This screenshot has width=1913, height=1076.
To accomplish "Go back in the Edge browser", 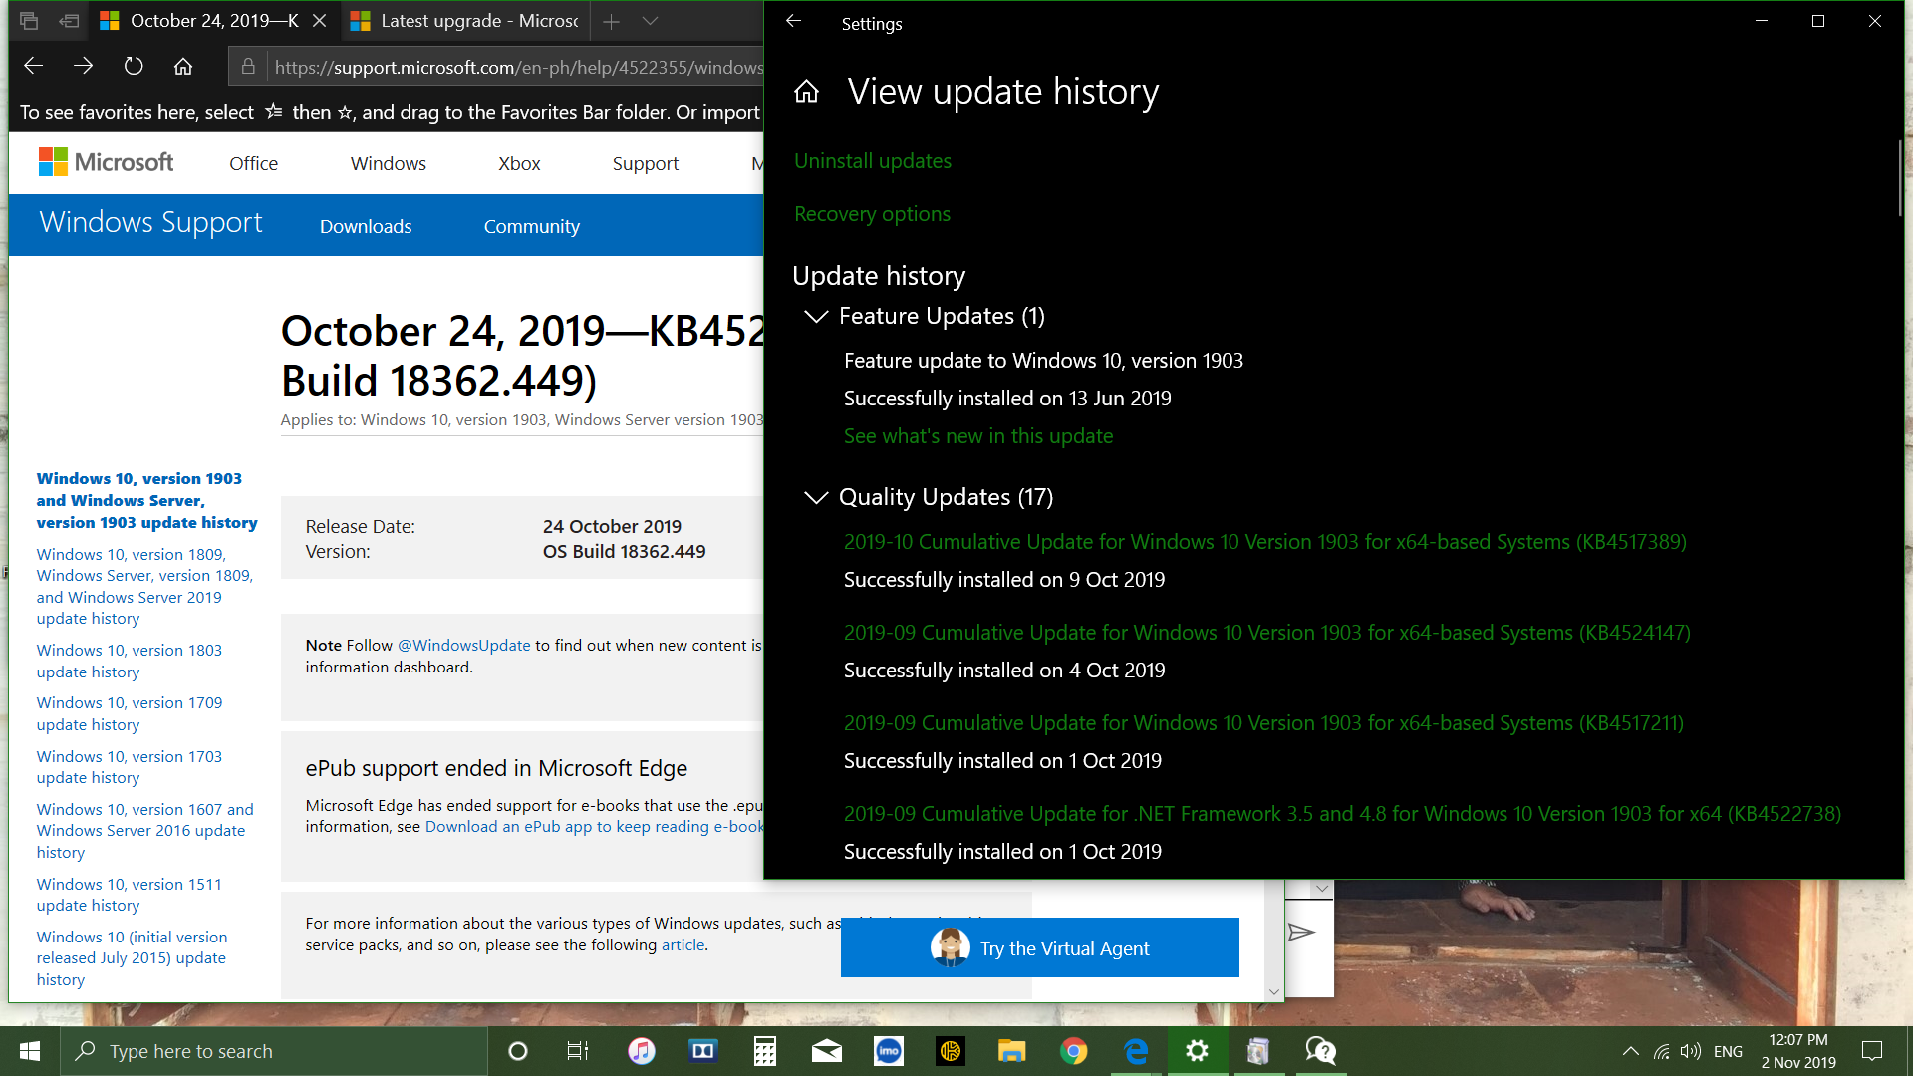I will 33,66.
